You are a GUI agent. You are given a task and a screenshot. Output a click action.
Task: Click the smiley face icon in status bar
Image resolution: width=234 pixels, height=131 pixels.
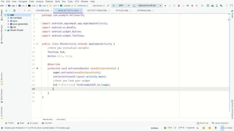click(204, 128)
